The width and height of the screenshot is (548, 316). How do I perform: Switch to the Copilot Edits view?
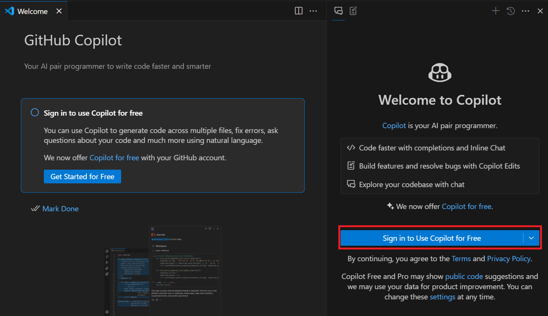(x=353, y=11)
